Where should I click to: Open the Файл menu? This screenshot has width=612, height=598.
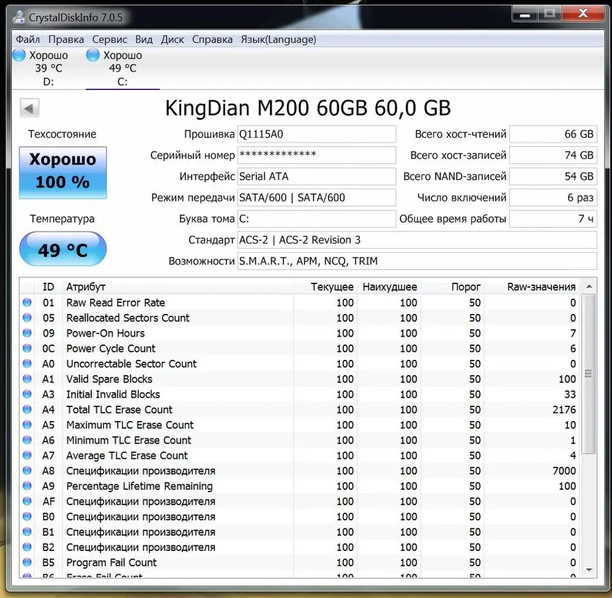(x=28, y=39)
